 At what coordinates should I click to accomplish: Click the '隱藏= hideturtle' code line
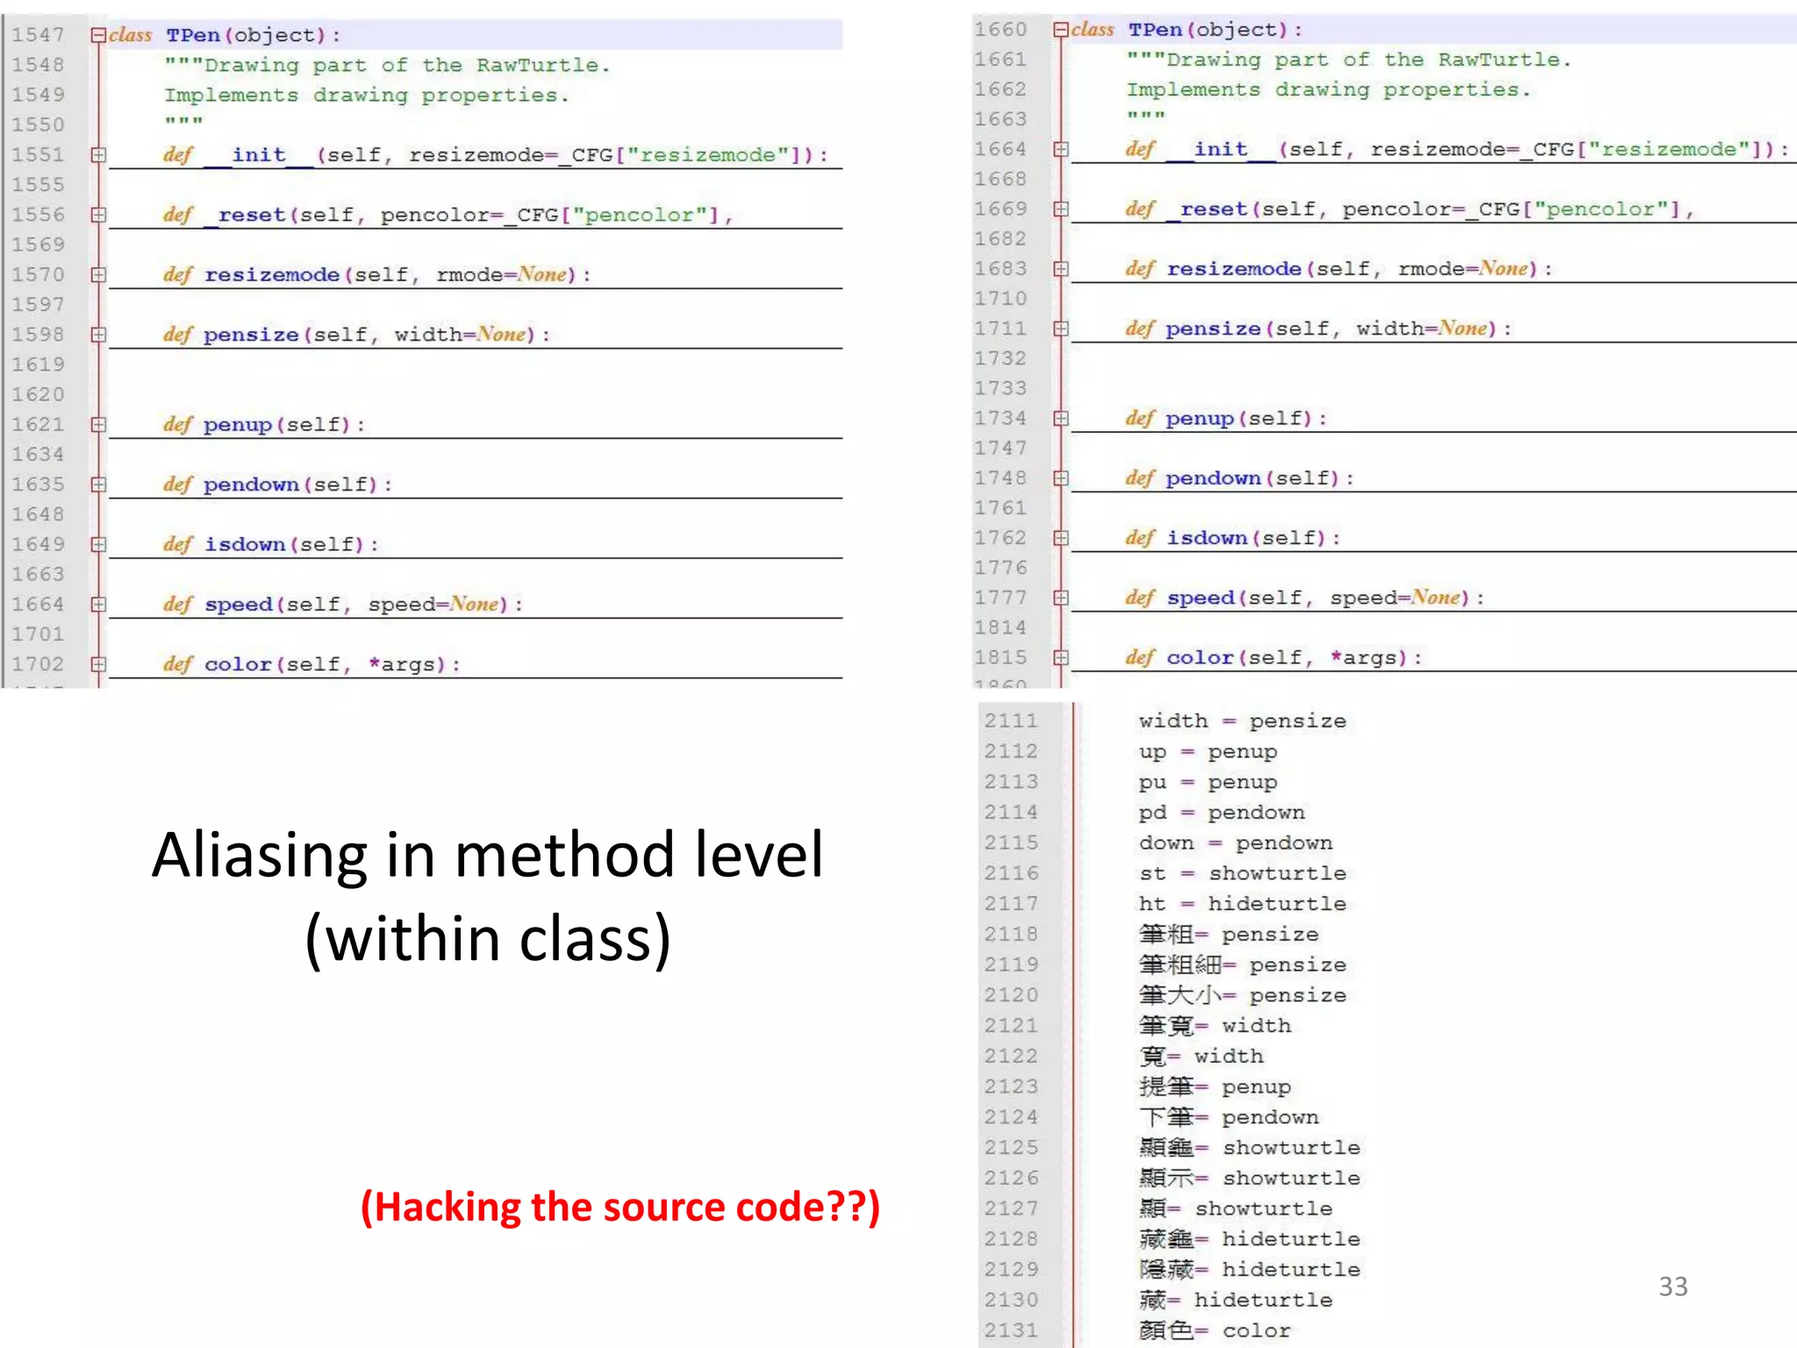pyautogui.click(x=1249, y=1270)
